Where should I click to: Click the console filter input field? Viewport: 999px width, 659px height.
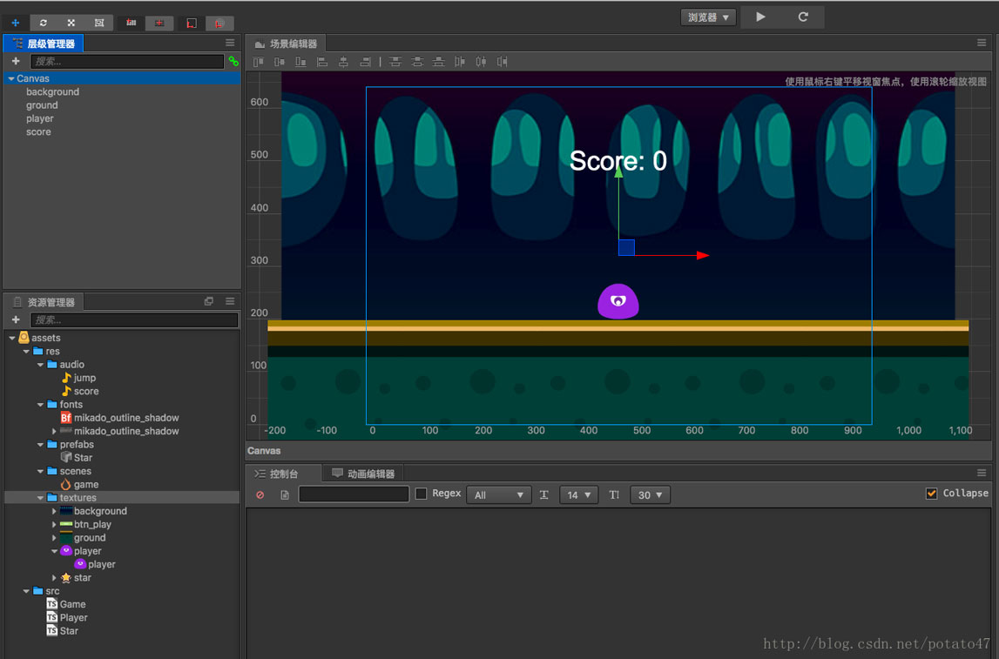354,494
